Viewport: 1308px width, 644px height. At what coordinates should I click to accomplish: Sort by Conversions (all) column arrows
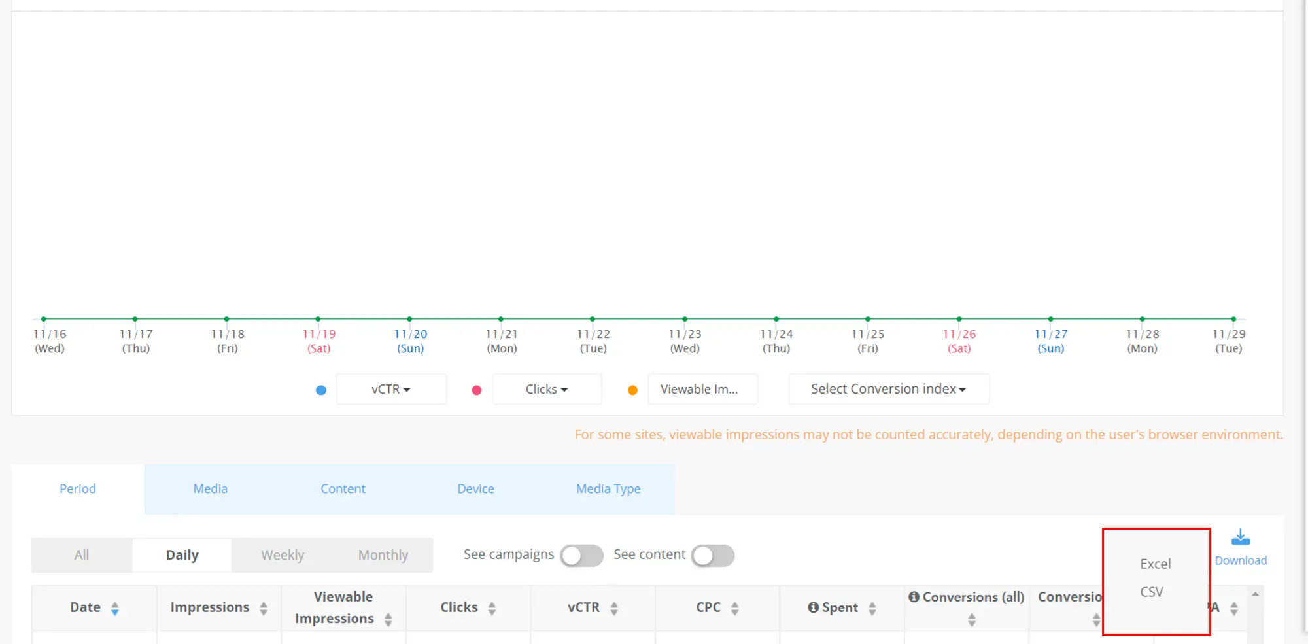click(972, 620)
